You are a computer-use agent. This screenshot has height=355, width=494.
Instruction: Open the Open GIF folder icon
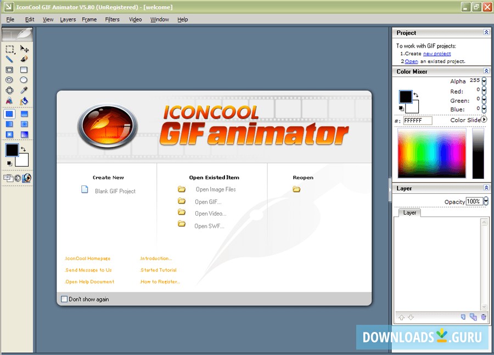point(182,202)
